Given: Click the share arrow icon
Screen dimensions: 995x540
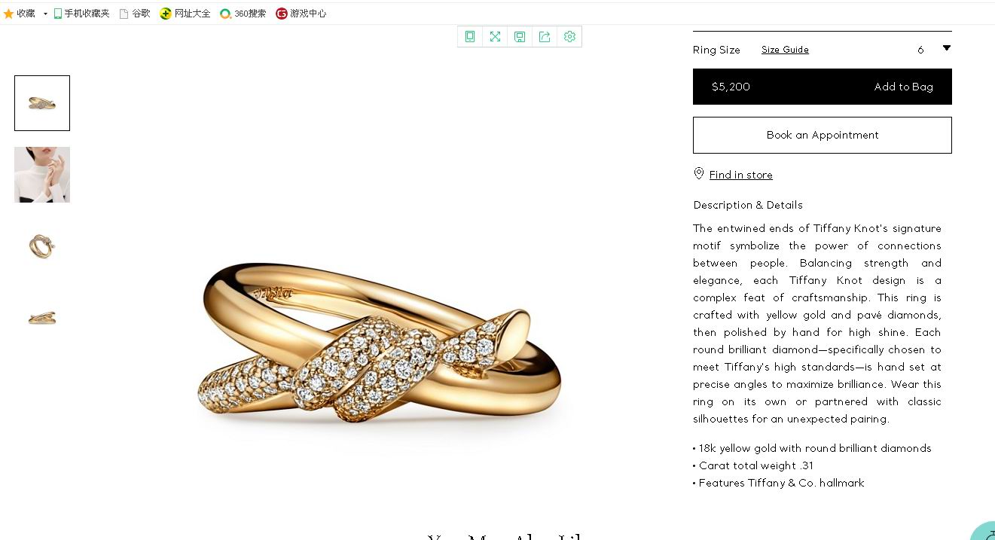Looking at the screenshot, I should point(545,37).
